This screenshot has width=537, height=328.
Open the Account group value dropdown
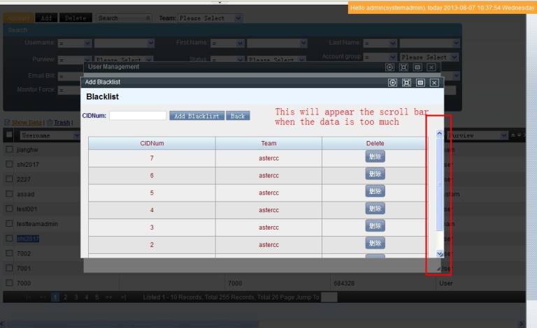coord(429,57)
